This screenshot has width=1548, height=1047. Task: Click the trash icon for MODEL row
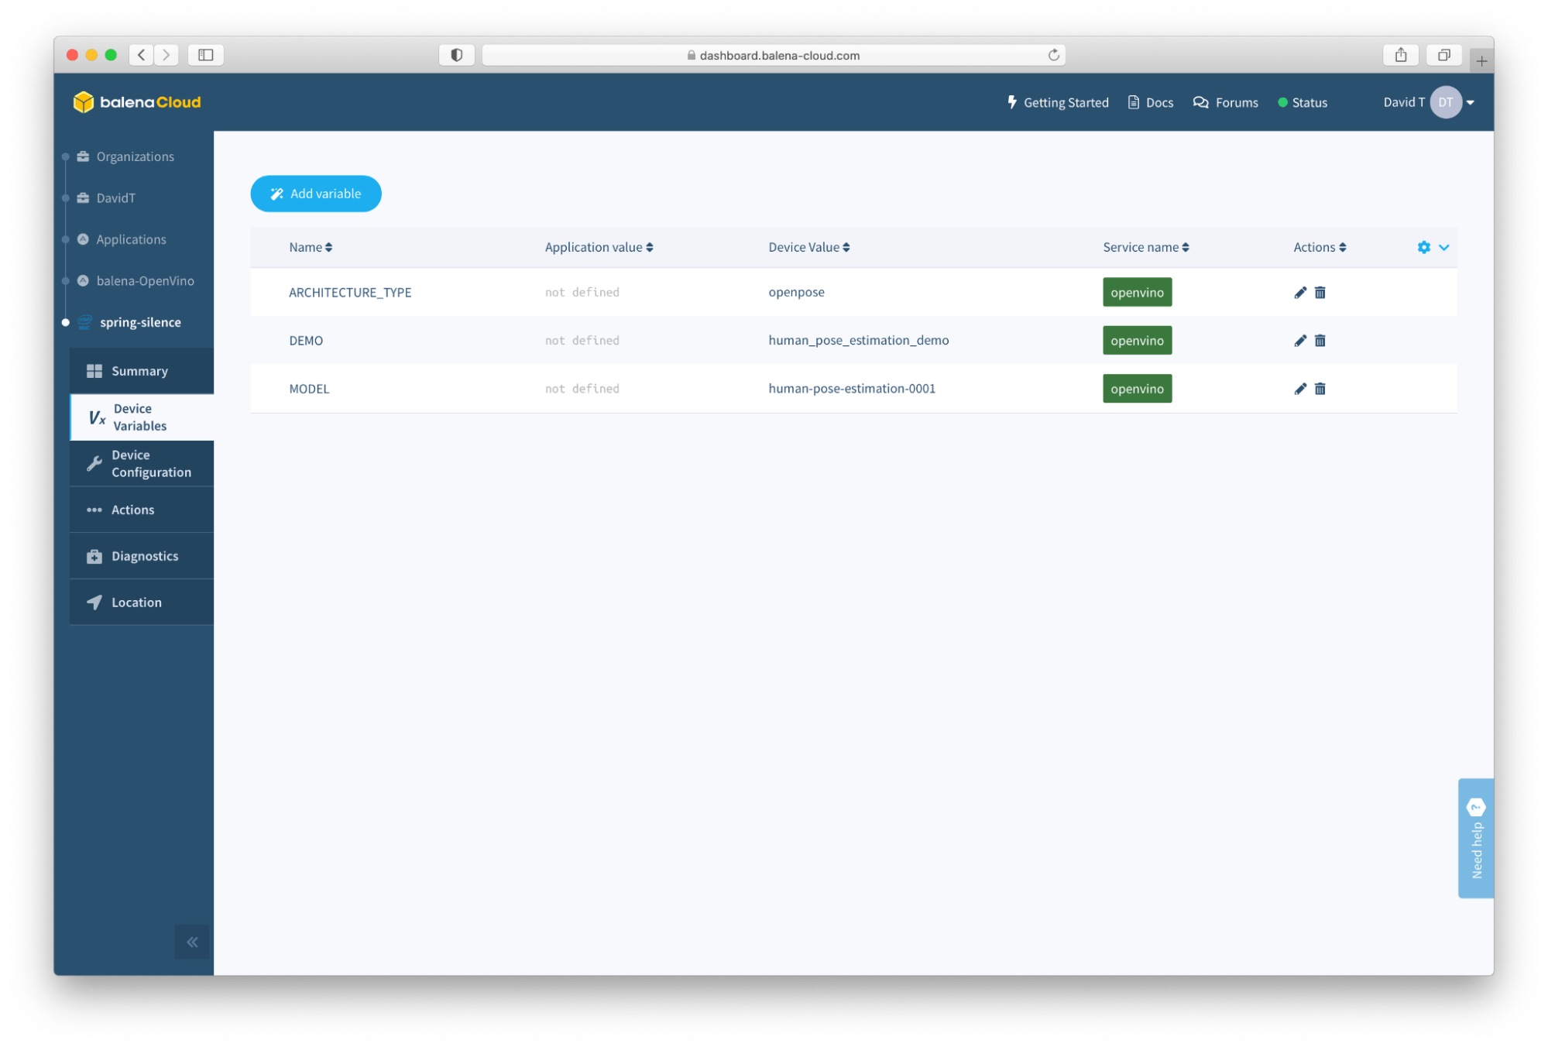[x=1320, y=389]
